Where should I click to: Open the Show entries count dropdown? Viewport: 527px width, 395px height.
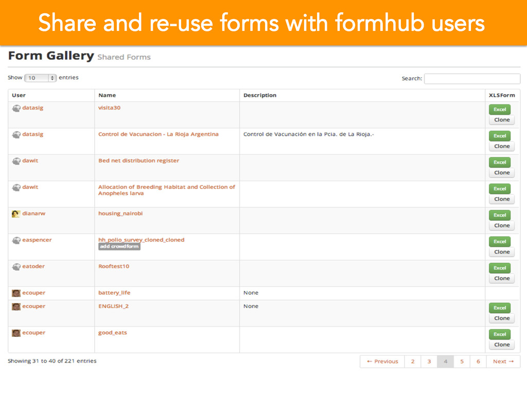click(40, 78)
